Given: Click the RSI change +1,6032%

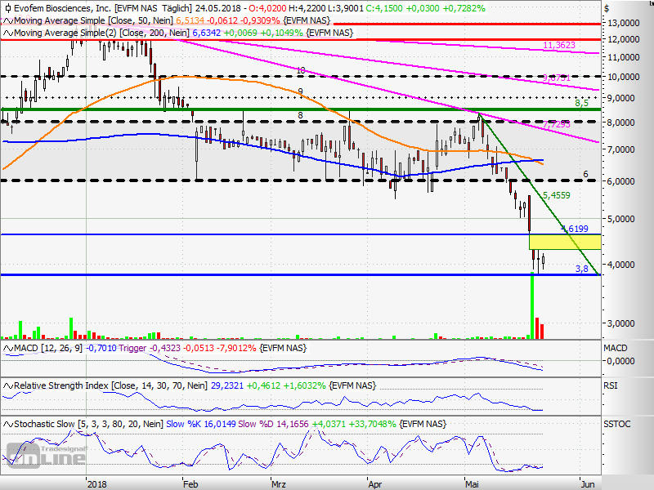Looking at the screenshot, I should pyautogui.click(x=305, y=385).
